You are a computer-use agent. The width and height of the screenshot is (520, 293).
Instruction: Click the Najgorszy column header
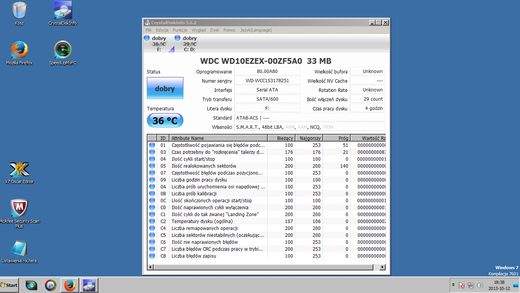coord(309,138)
